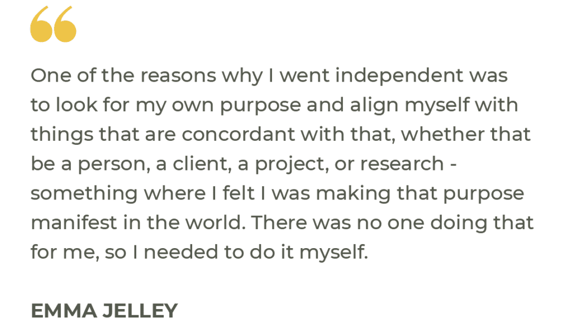Click the EMMA JELLEY author name
Screen dimensions: 572x328
[x=104, y=311]
